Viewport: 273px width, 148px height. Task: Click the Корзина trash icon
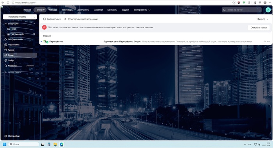pos(5,66)
